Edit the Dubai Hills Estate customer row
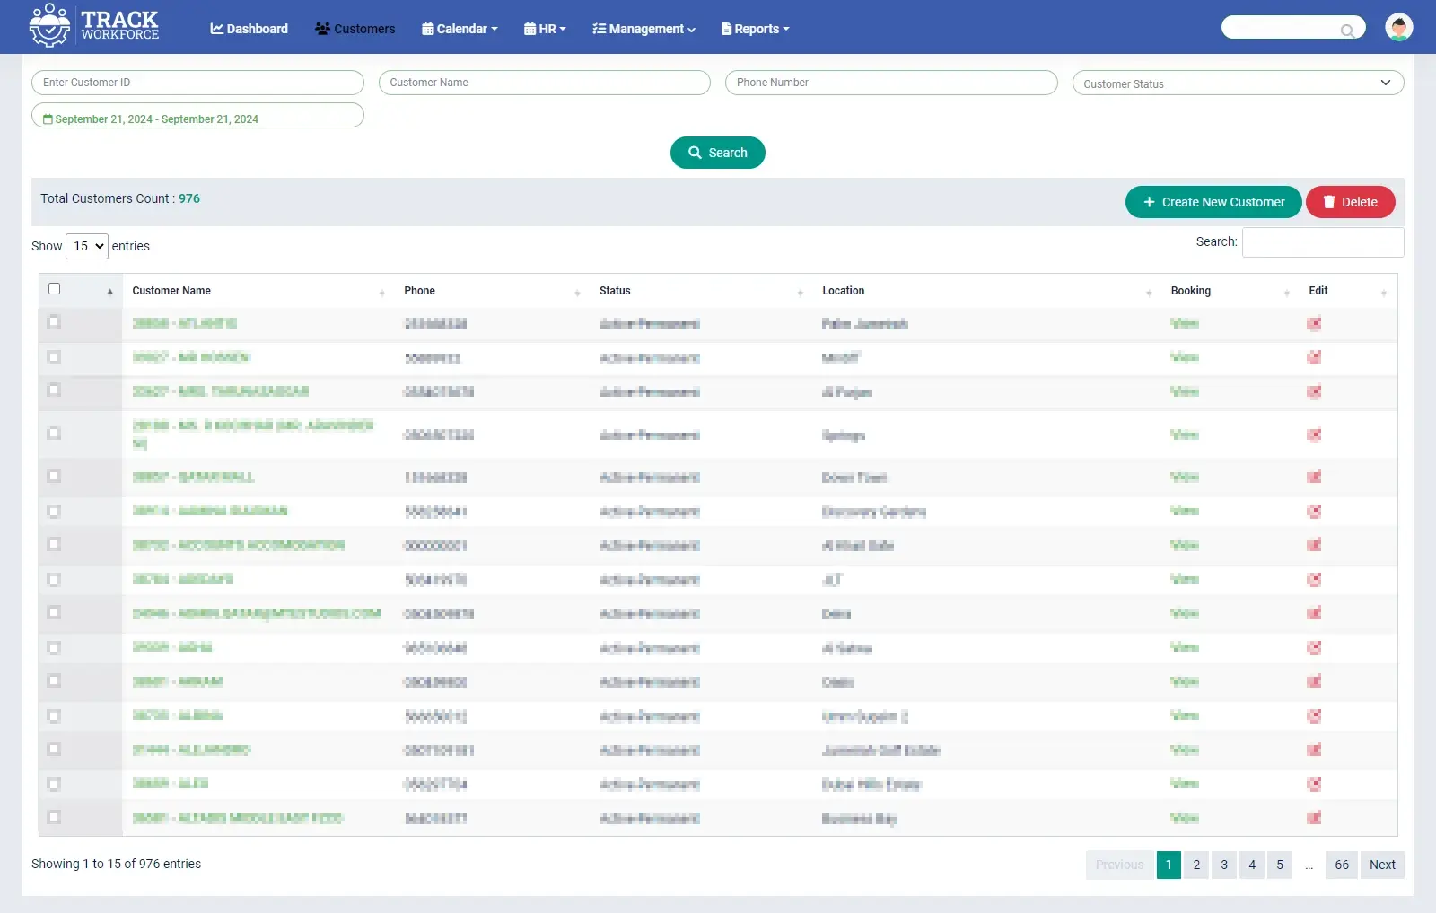Screen dimensions: 1436x913 pos(1314,785)
